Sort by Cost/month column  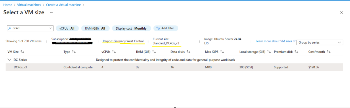[x=320, y=52]
